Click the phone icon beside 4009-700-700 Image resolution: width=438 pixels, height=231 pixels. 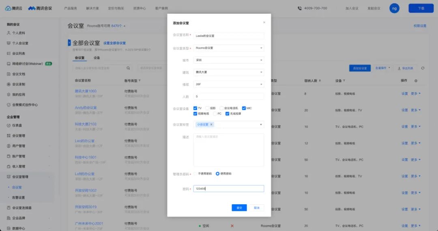pyautogui.click(x=300, y=9)
